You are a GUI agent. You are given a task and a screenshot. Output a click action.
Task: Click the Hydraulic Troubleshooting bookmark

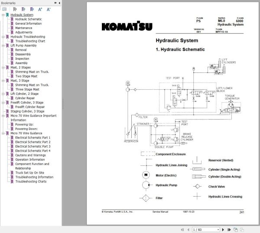coord(28,37)
